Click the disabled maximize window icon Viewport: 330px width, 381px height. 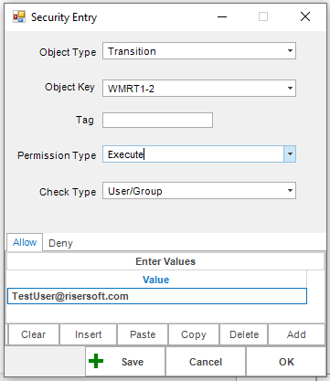tap(263, 16)
